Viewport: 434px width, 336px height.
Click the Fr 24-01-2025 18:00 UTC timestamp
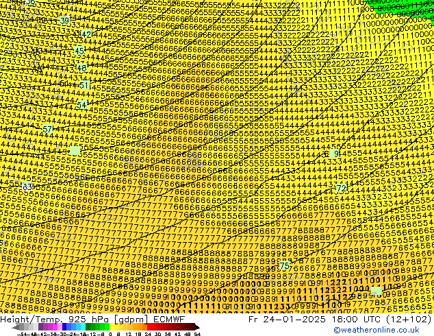[x=340, y=320]
